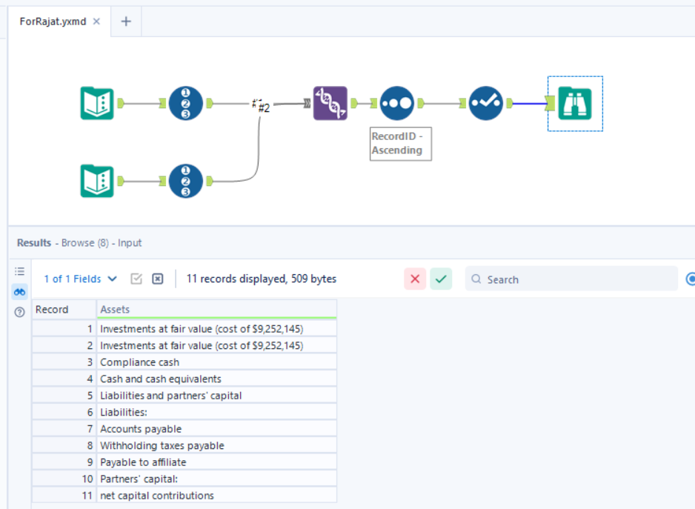Select the Cash and cash equivalents cell
The image size is (695, 509).
pyautogui.click(x=217, y=379)
